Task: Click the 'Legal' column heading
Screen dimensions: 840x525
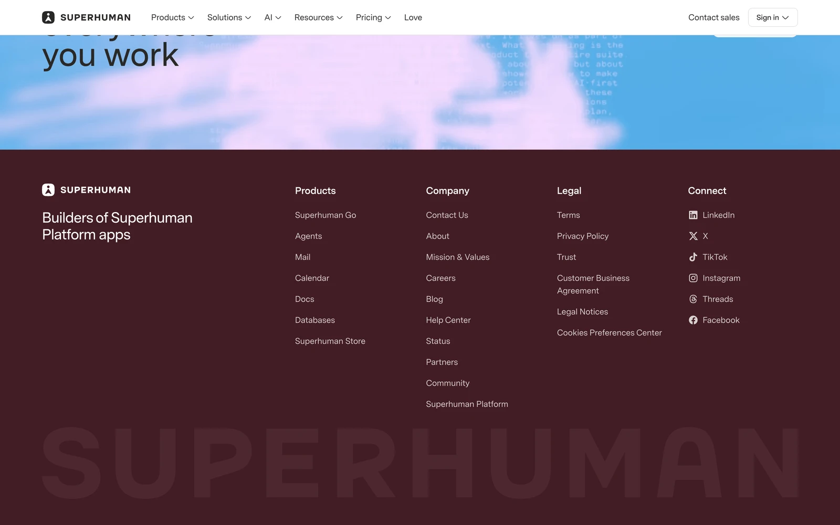Action: click(x=569, y=191)
